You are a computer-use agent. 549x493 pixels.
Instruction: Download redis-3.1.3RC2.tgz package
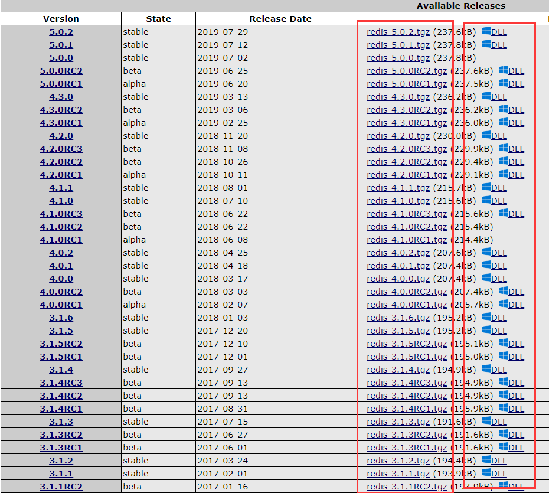407,435
